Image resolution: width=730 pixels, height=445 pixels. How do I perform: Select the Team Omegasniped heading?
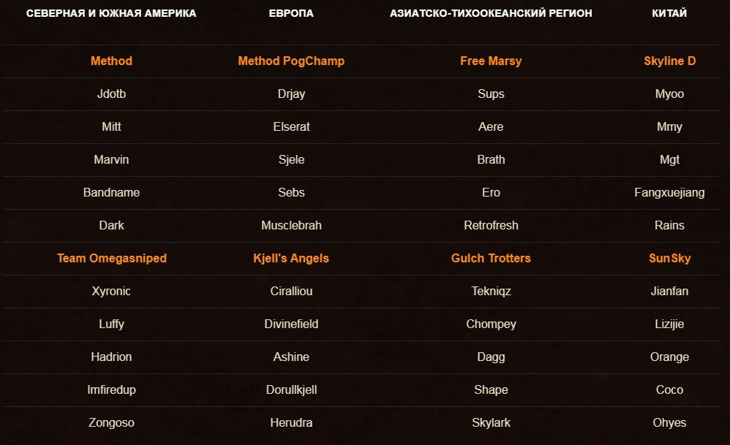(111, 258)
